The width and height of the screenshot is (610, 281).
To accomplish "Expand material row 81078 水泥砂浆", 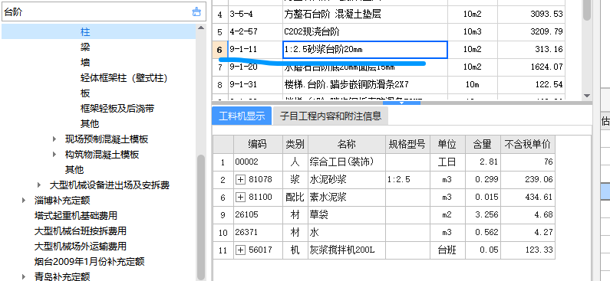I will [x=241, y=179].
